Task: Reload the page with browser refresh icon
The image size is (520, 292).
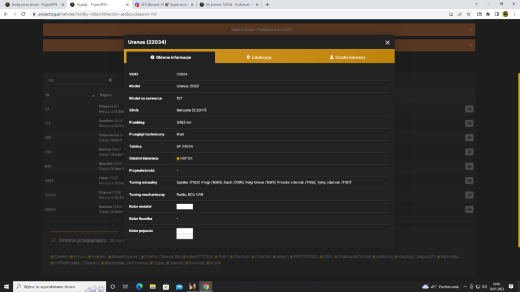Action: click(x=23, y=14)
